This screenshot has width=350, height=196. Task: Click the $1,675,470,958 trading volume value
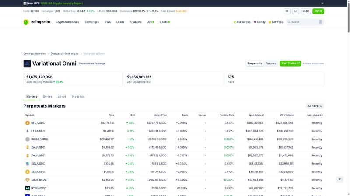click(39, 77)
